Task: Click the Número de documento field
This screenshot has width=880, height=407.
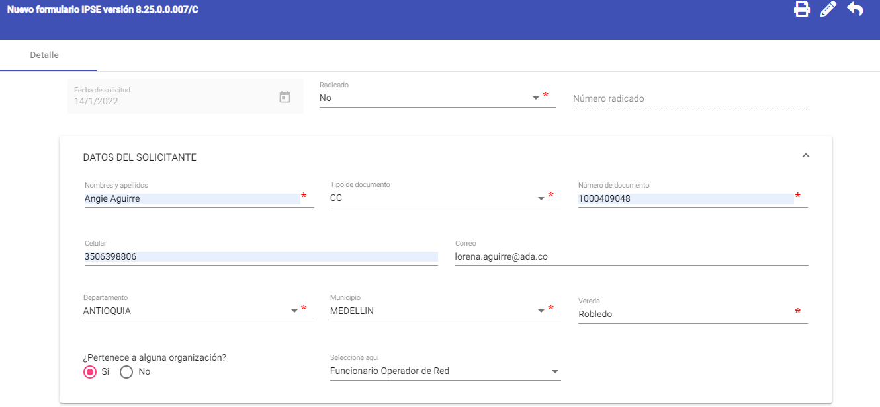Action: (685, 198)
